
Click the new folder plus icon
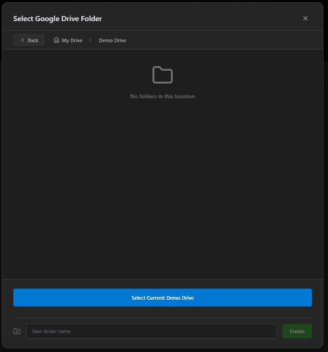pos(17,331)
